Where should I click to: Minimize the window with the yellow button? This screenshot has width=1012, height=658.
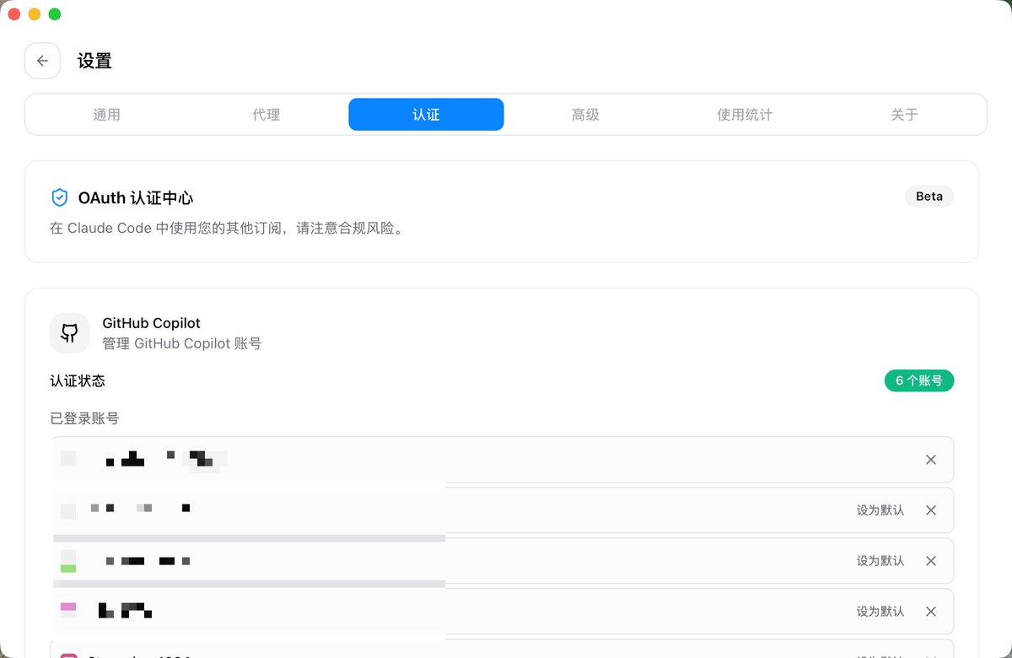pos(35,14)
